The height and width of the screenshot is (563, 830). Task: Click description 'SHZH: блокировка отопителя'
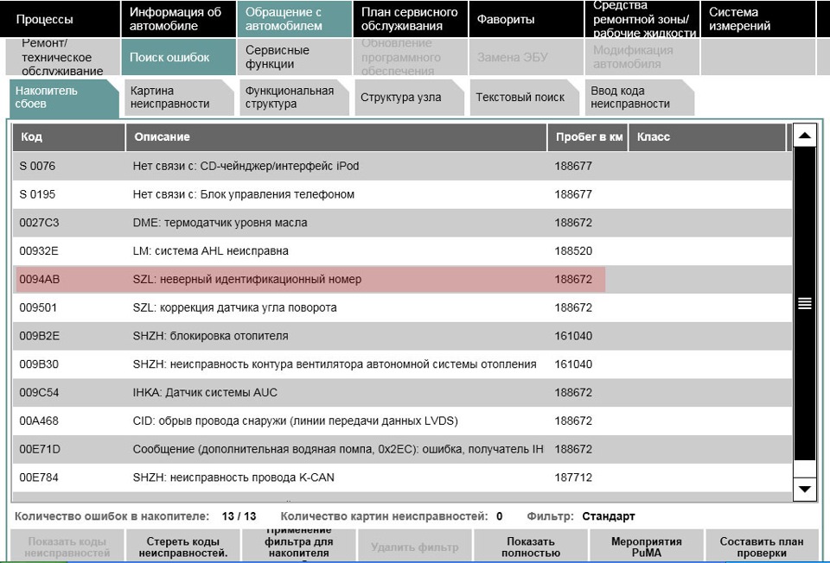point(211,336)
